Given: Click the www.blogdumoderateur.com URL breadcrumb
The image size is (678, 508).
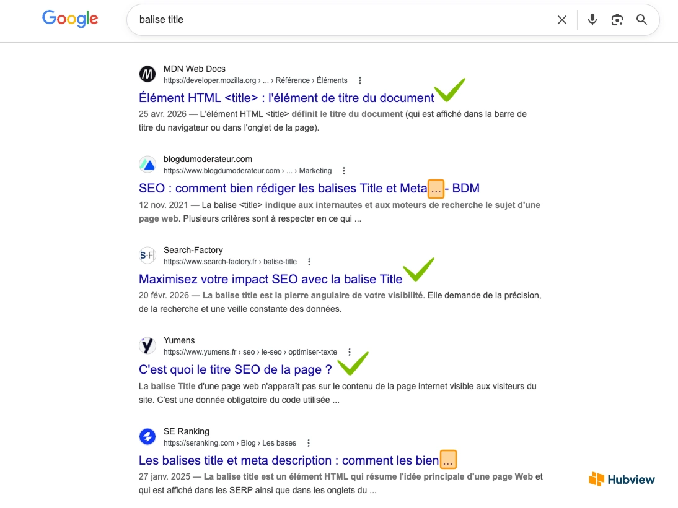Looking at the screenshot, I should click(247, 171).
